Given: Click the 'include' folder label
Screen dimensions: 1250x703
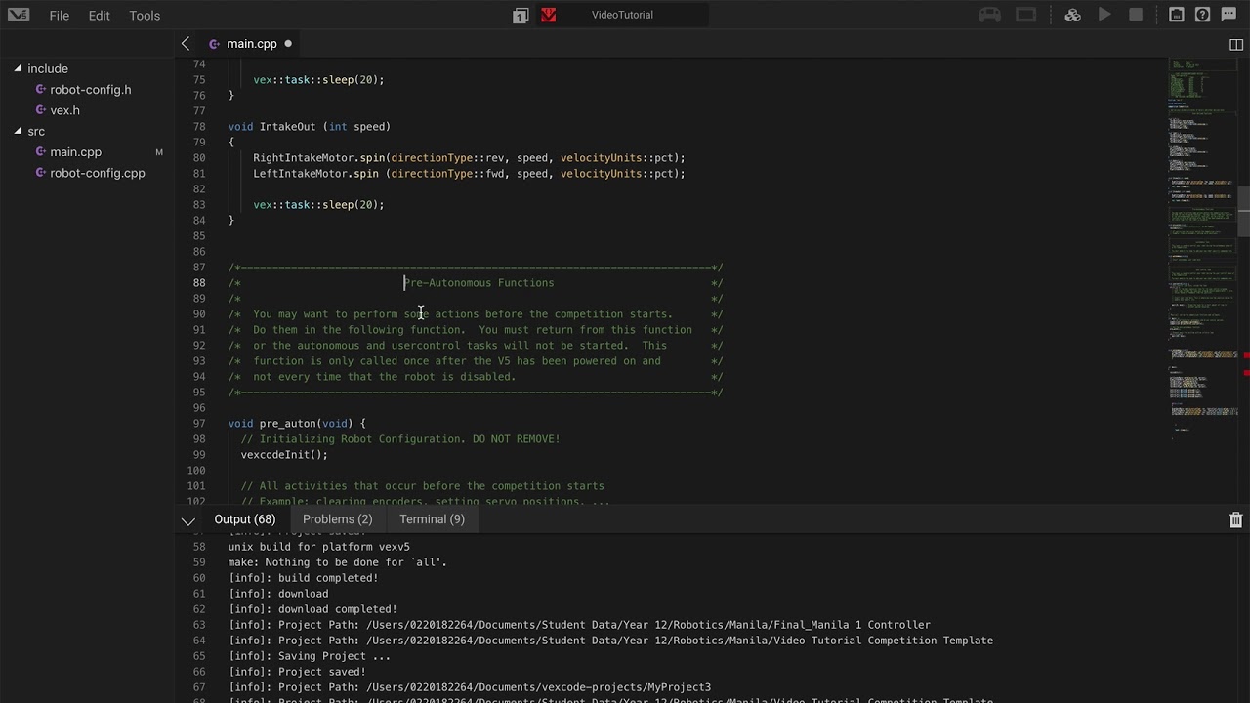Looking at the screenshot, I should (x=48, y=69).
